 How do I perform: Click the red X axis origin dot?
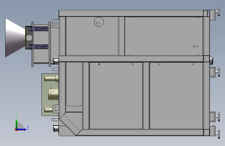click(16, 130)
